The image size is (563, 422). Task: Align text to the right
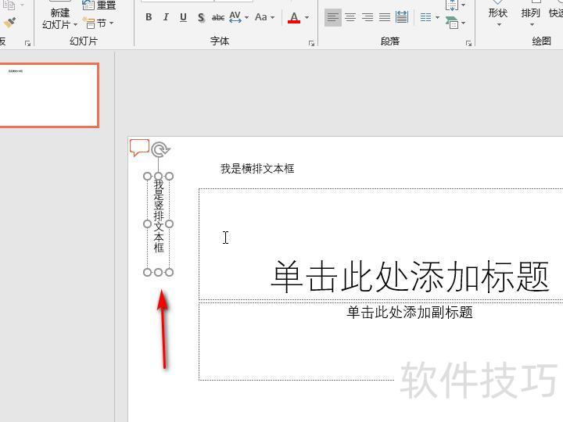pos(368,17)
